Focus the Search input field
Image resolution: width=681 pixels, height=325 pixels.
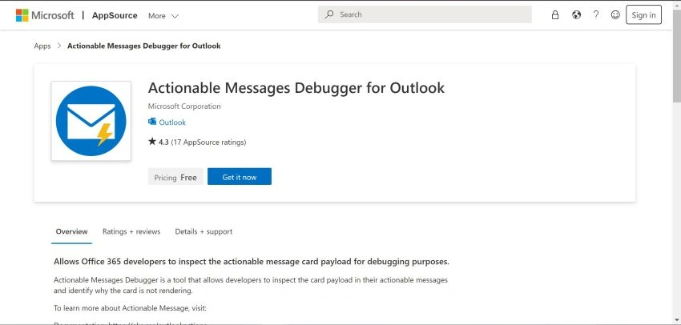tap(425, 14)
